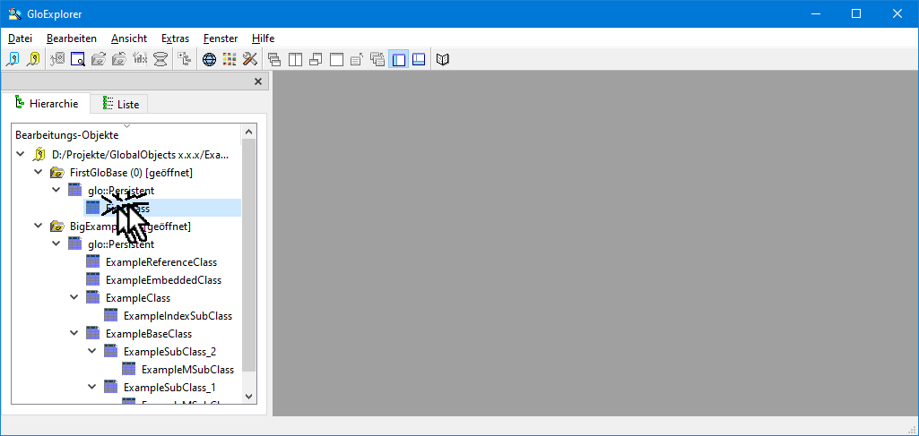Image resolution: width=919 pixels, height=436 pixels.
Task: Select ExampleMSubClass under ExampleSubClass_2
Action: [x=187, y=370]
